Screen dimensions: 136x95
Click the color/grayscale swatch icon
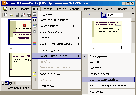[35, 44]
